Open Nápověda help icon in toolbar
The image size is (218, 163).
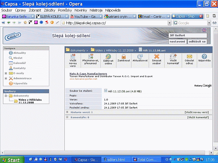click(204, 57)
